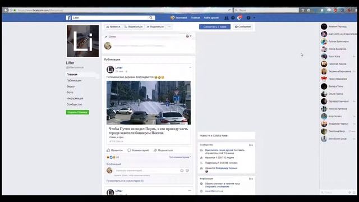
Task: Click the '2 публикаций' shares link
Action: tap(113, 164)
